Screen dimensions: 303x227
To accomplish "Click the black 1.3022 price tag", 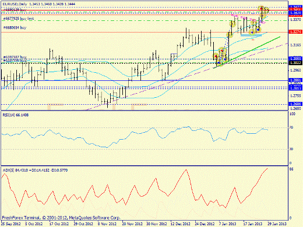I will pyautogui.click(x=295, y=63).
